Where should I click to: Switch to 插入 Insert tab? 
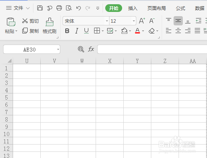132,8
